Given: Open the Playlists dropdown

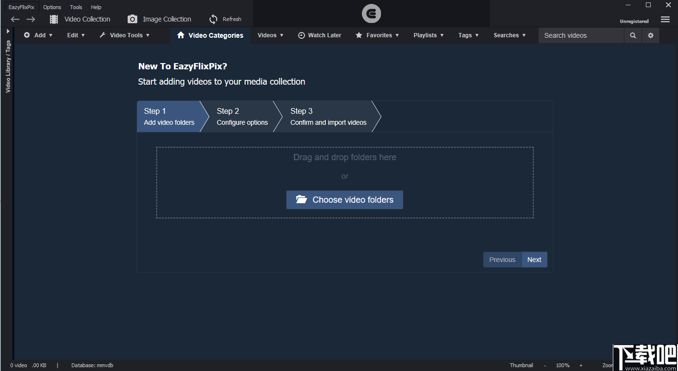Looking at the screenshot, I should 429,35.
